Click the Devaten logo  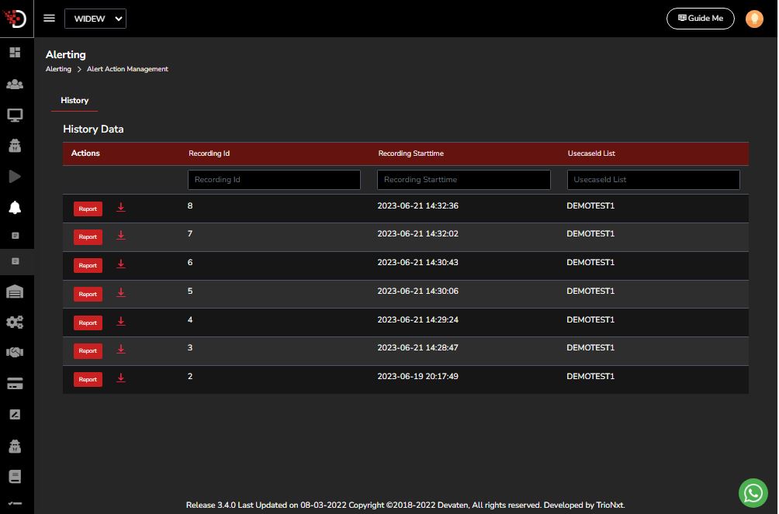click(15, 19)
